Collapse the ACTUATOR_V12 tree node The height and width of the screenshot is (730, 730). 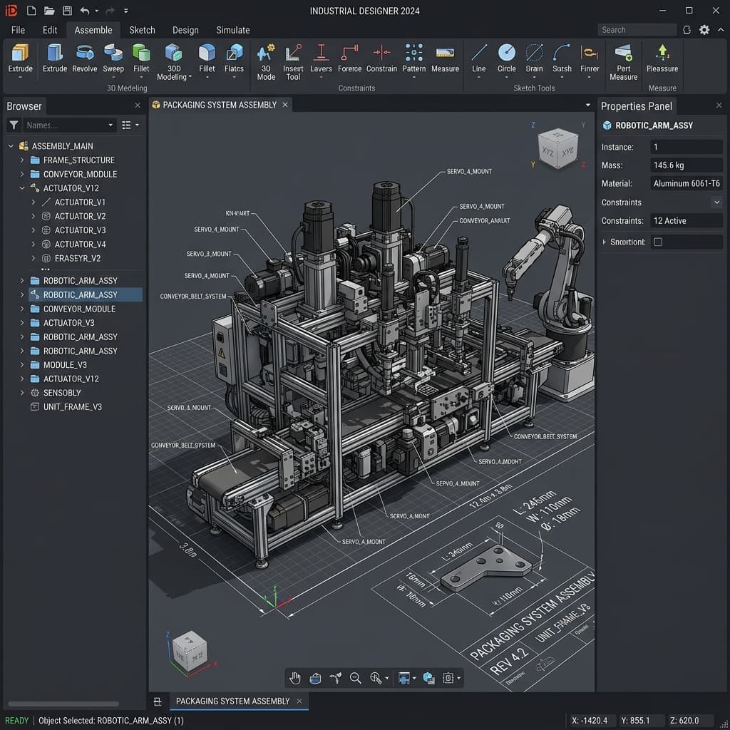point(22,188)
